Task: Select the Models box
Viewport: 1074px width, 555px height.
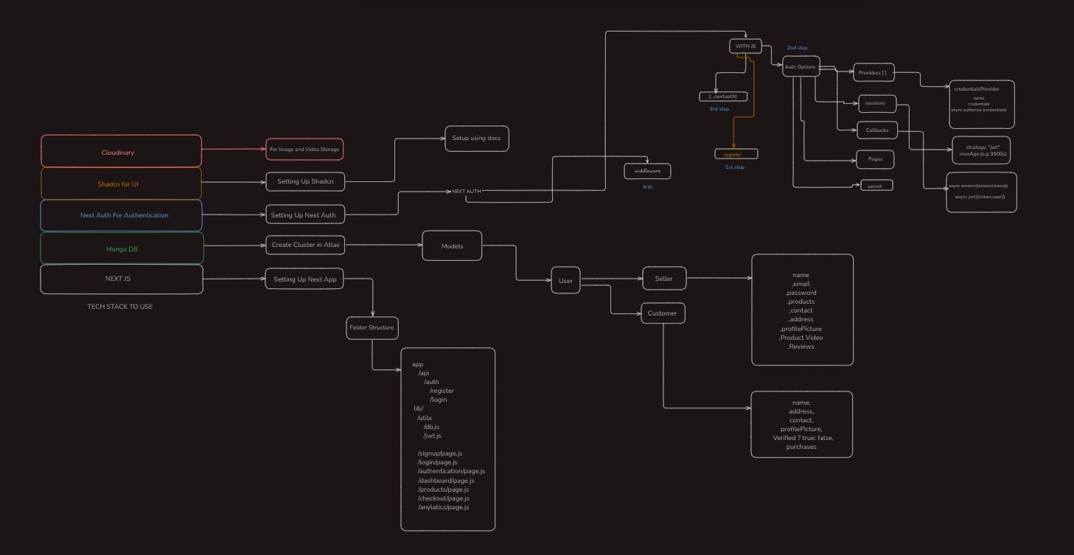Action: [452, 246]
